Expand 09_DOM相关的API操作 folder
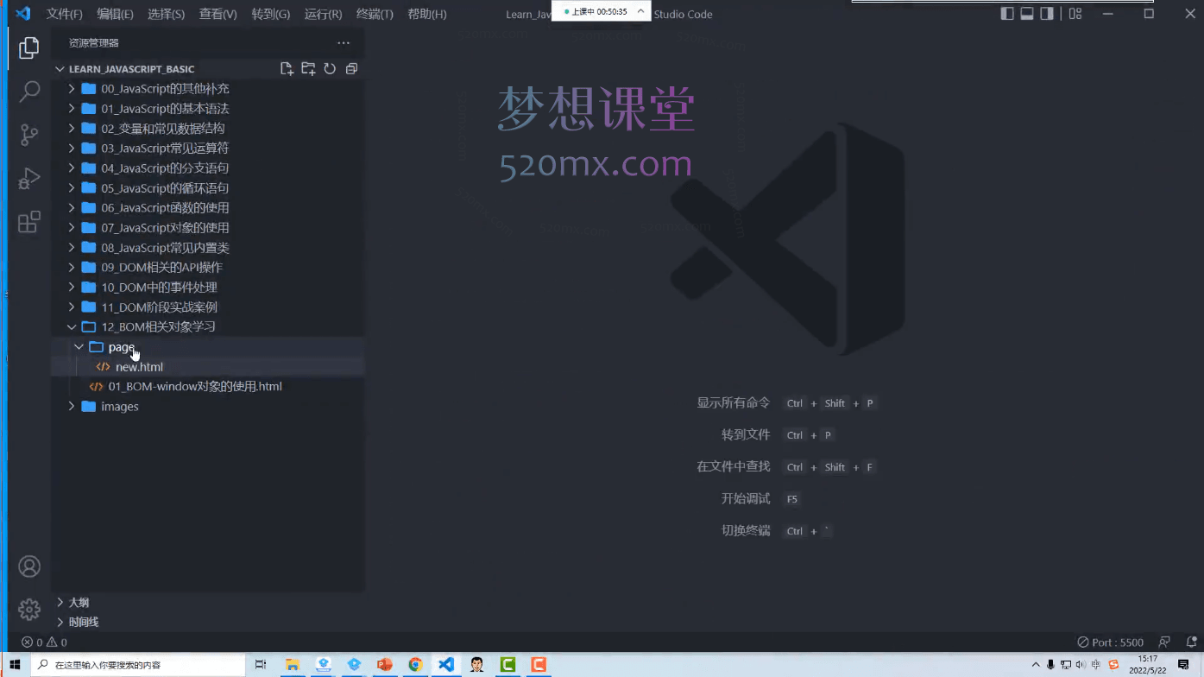This screenshot has height=677, width=1204. (207, 268)
